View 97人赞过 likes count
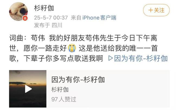 64,99
